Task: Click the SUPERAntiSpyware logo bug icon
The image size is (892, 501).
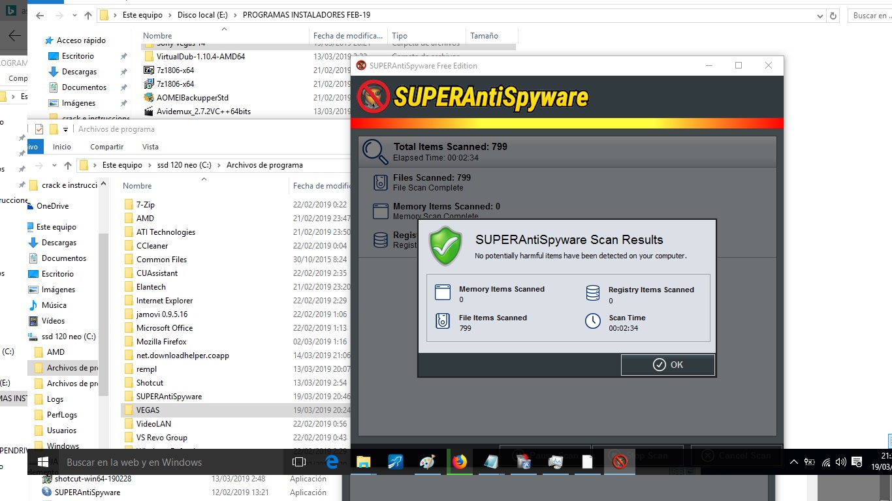Action: pyautogui.click(x=373, y=97)
